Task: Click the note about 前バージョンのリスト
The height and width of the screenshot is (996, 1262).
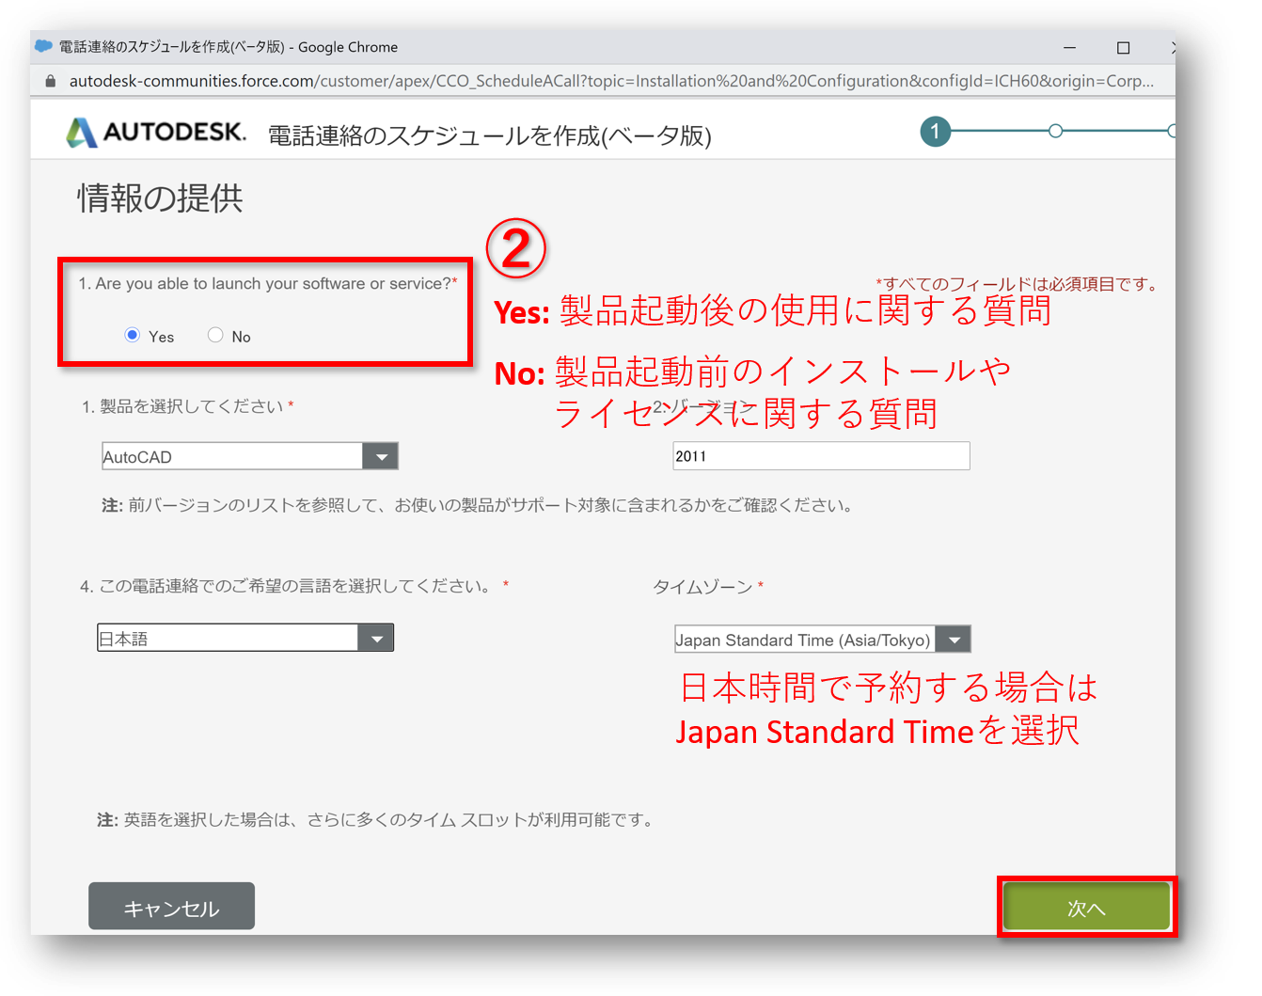Action: pyautogui.click(x=477, y=505)
